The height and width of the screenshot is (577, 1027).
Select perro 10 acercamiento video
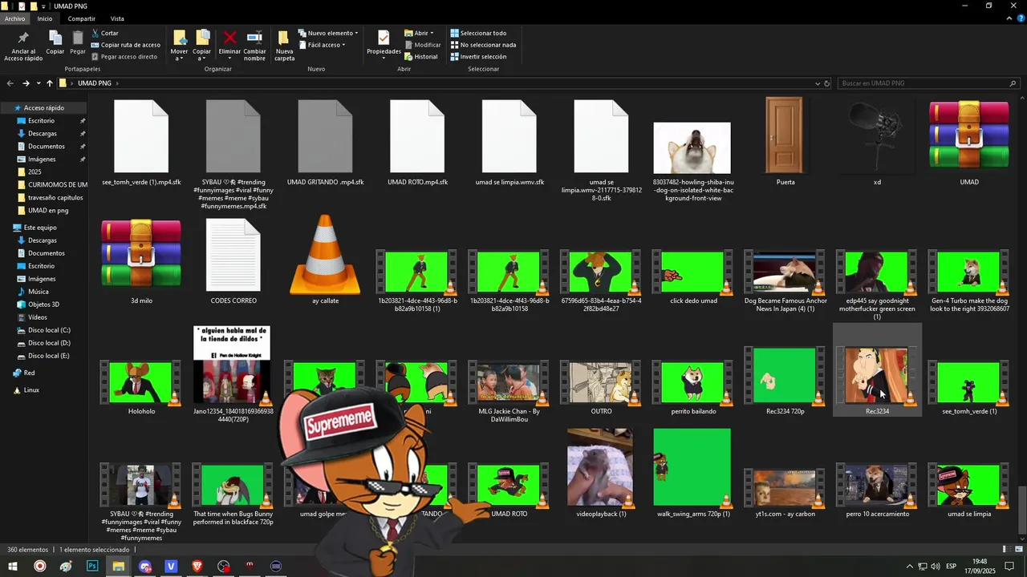[x=878, y=490]
